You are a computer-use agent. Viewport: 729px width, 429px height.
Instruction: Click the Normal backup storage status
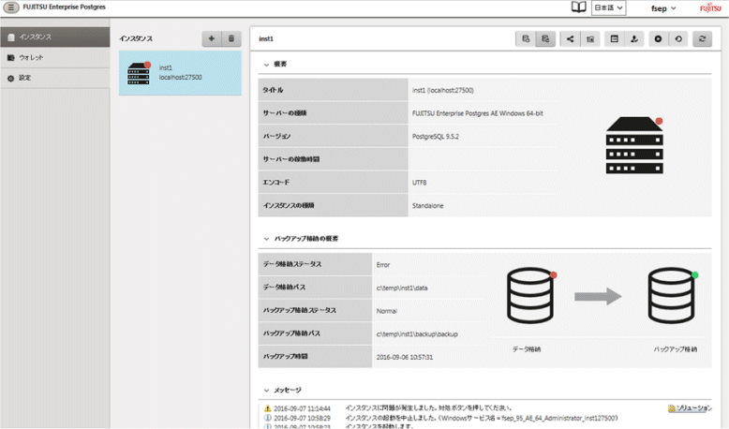click(x=387, y=311)
